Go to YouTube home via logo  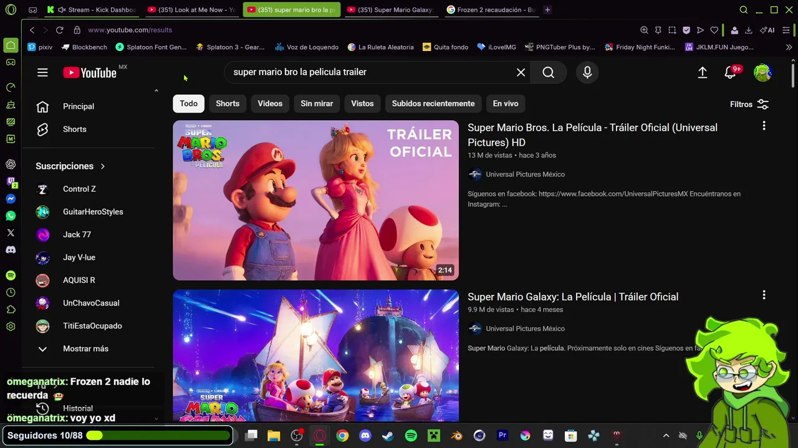pos(90,72)
